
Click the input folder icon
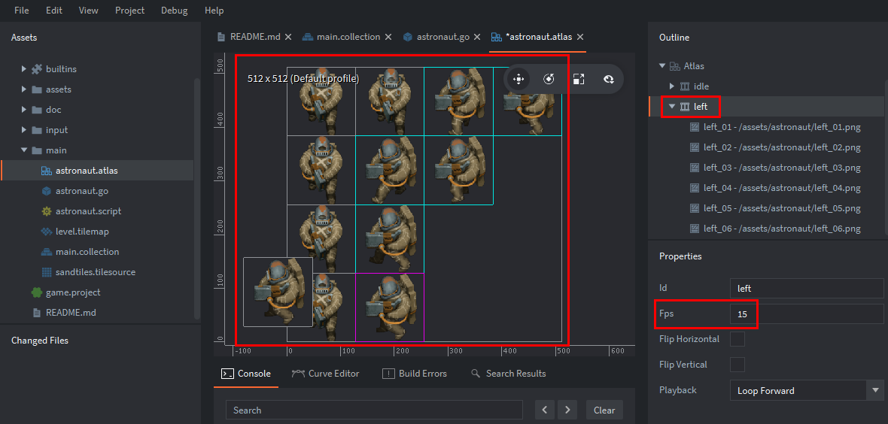[x=37, y=130]
